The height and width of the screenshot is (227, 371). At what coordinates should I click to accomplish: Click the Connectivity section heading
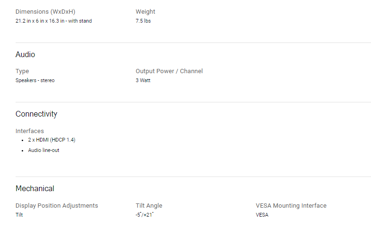coord(36,114)
